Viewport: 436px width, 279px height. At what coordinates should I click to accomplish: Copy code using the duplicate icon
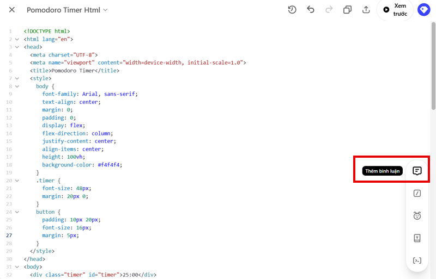point(347,10)
